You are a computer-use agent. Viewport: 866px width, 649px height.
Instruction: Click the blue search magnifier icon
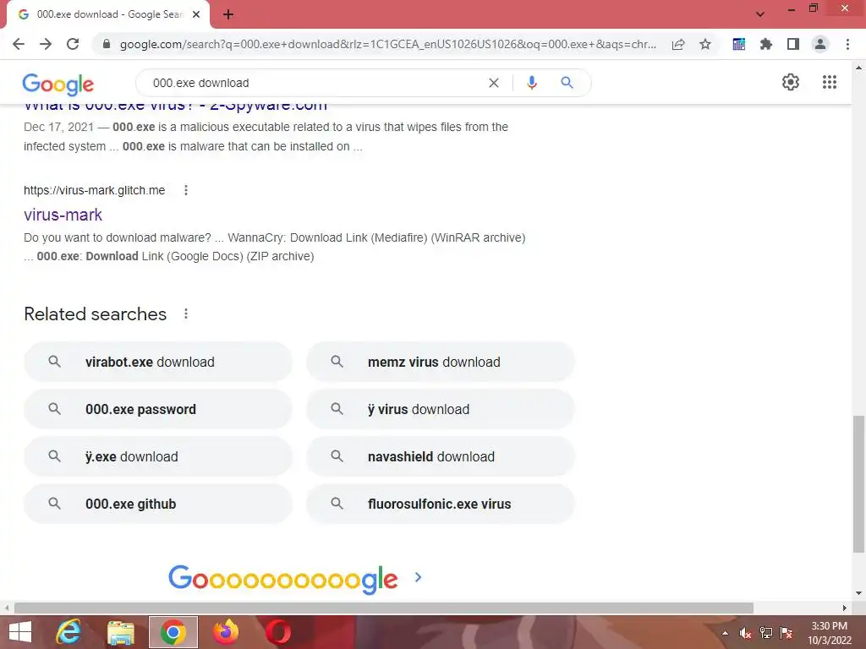coord(567,83)
